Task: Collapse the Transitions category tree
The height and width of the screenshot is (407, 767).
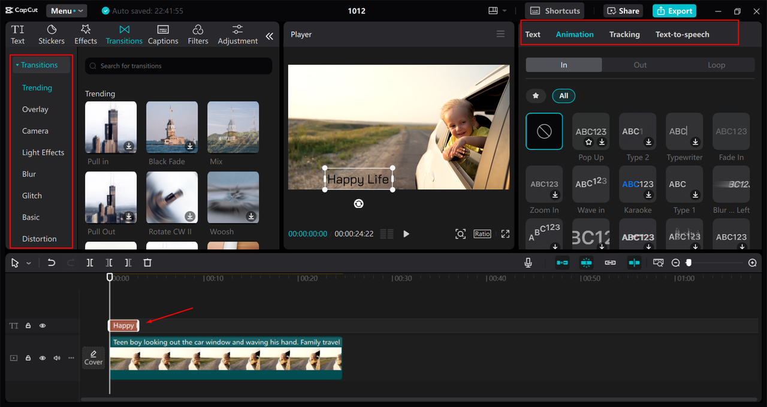Action: coord(17,65)
